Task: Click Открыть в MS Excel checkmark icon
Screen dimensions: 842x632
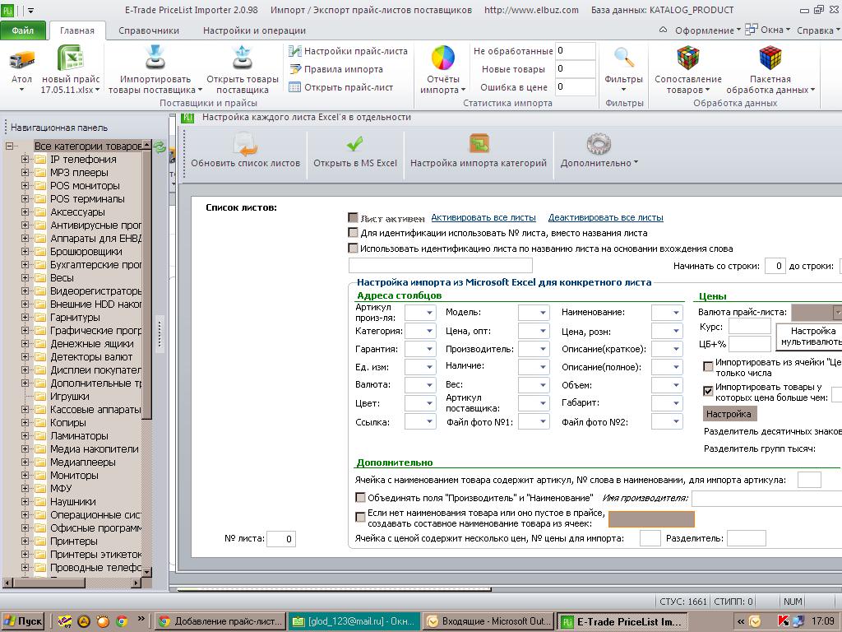Action: tap(354, 144)
